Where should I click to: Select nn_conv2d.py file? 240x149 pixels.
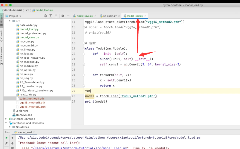pyautogui.click(x=29, y=45)
